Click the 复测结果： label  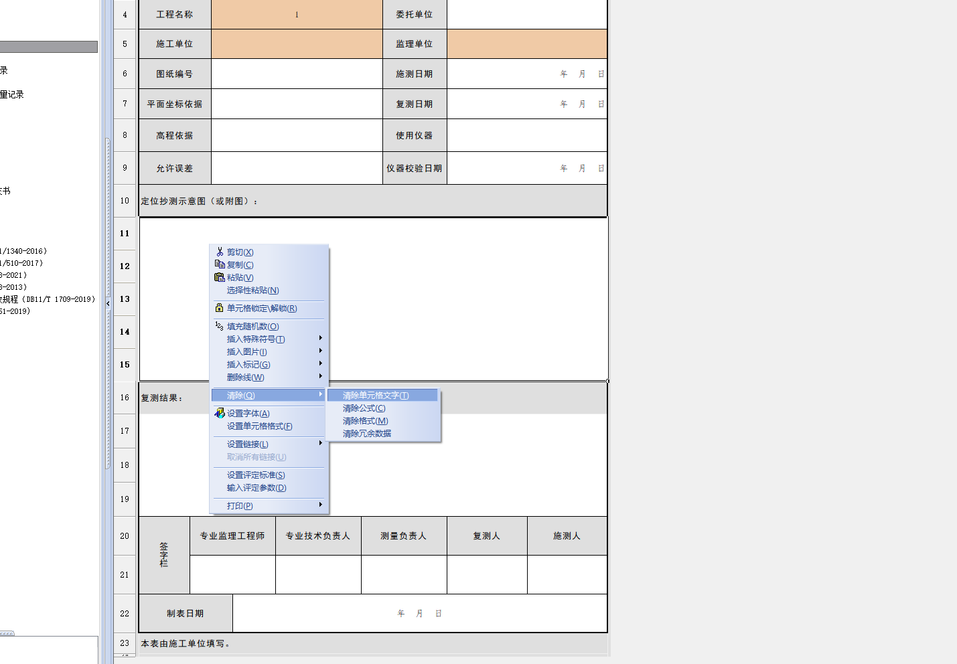coord(161,398)
